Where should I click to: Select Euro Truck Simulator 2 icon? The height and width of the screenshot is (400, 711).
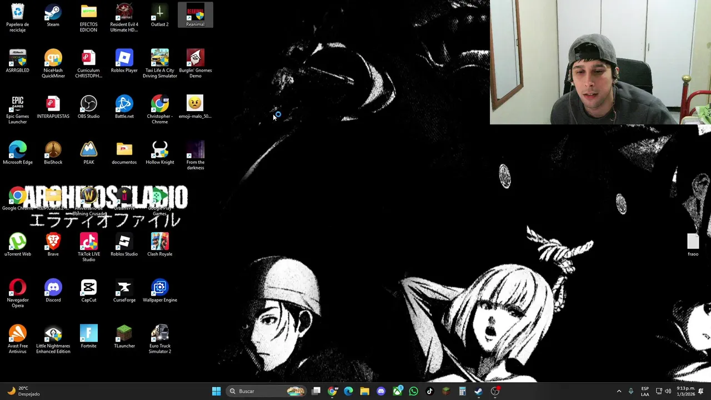(x=159, y=340)
